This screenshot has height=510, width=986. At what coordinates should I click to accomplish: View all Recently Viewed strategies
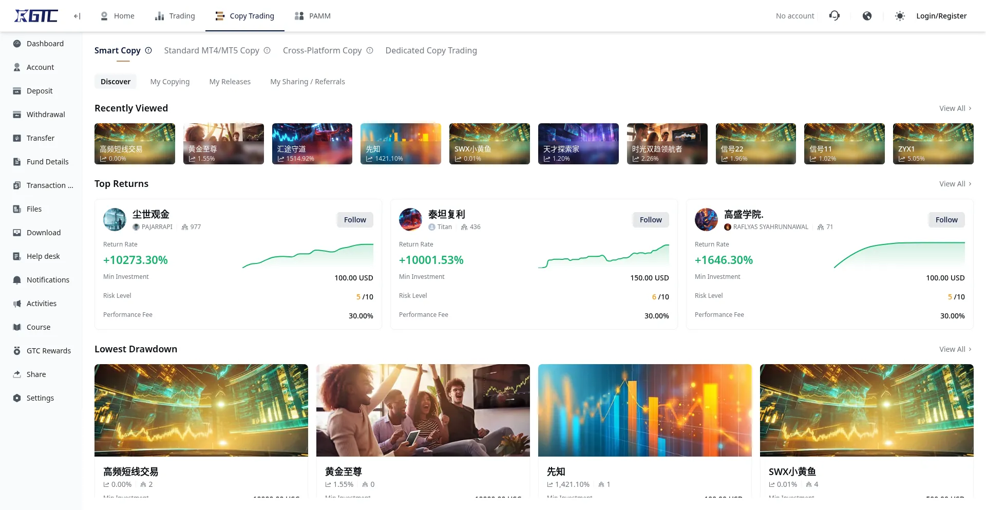[955, 108]
